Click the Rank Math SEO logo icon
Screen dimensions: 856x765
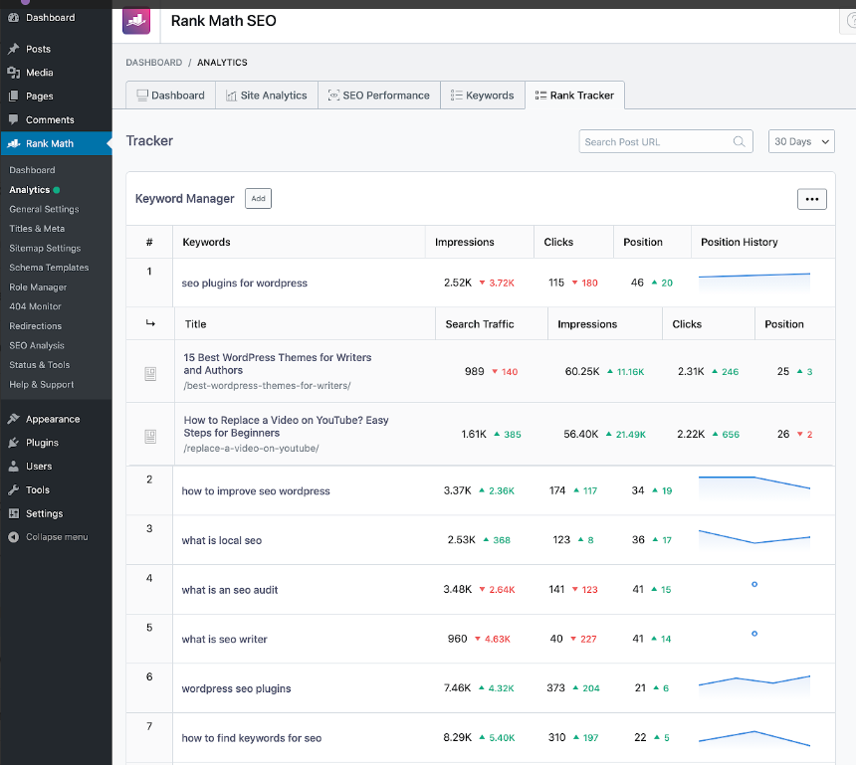pos(136,21)
